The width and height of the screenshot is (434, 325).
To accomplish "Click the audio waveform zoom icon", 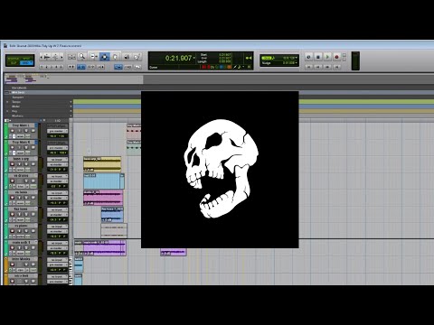I will click(x=47, y=57).
